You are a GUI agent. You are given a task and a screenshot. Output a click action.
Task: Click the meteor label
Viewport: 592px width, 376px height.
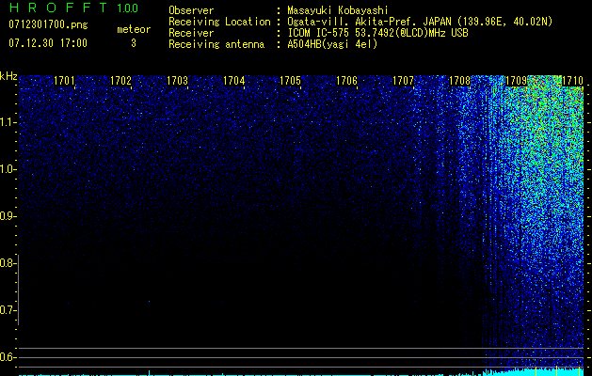point(134,29)
